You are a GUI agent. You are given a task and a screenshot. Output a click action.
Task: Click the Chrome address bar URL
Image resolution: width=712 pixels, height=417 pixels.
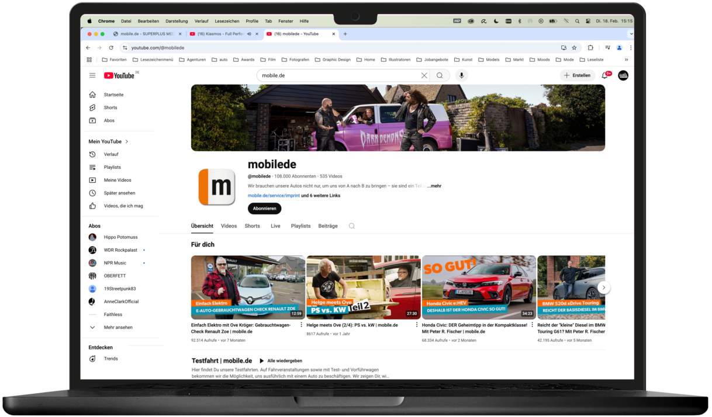coord(157,48)
